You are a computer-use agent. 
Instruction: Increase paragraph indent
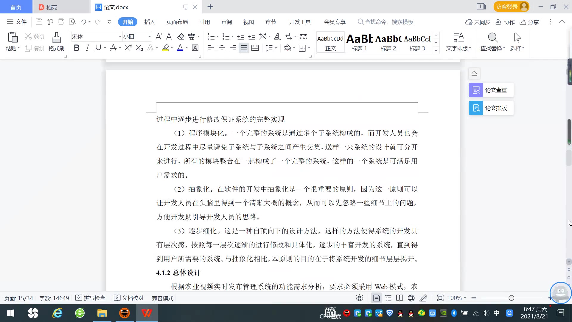(x=252, y=36)
